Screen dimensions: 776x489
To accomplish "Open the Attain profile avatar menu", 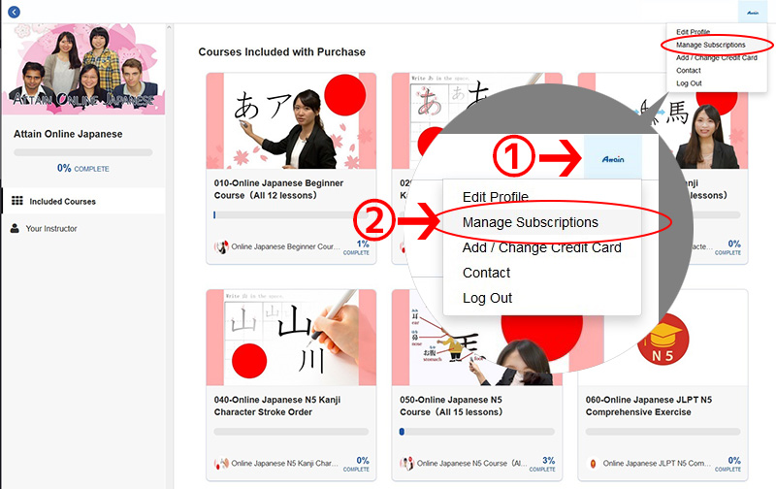I will [x=753, y=12].
